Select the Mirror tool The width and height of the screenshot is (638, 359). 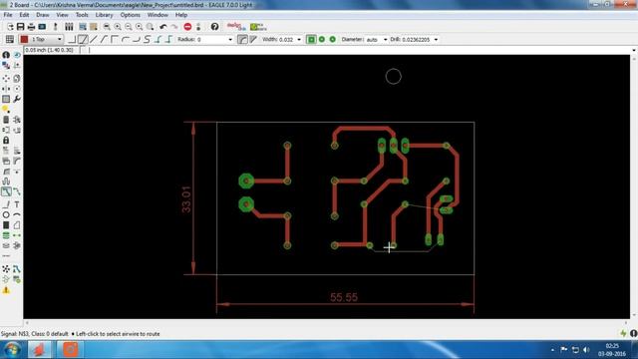click(x=6, y=89)
